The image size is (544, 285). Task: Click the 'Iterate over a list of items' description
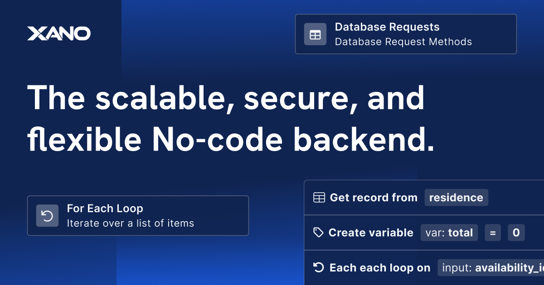click(130, 223)
